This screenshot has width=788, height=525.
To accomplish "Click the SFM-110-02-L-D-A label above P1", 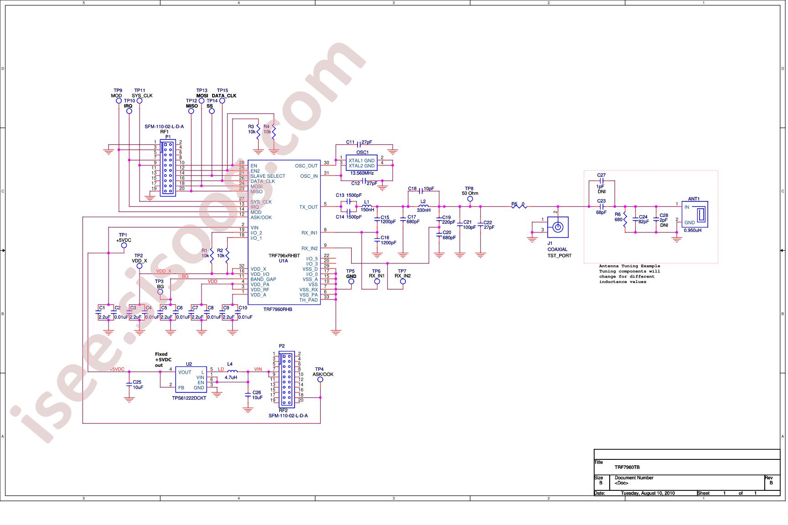I will [164, 127].
